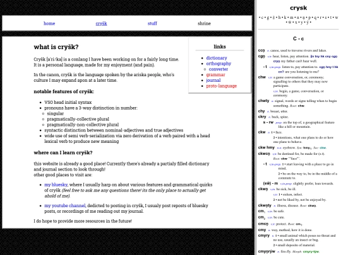Select dictionary entry cgŋ meaning hear, listen
Screen dimensions: 341x255
pyautogui.click(x=261, y=56)
